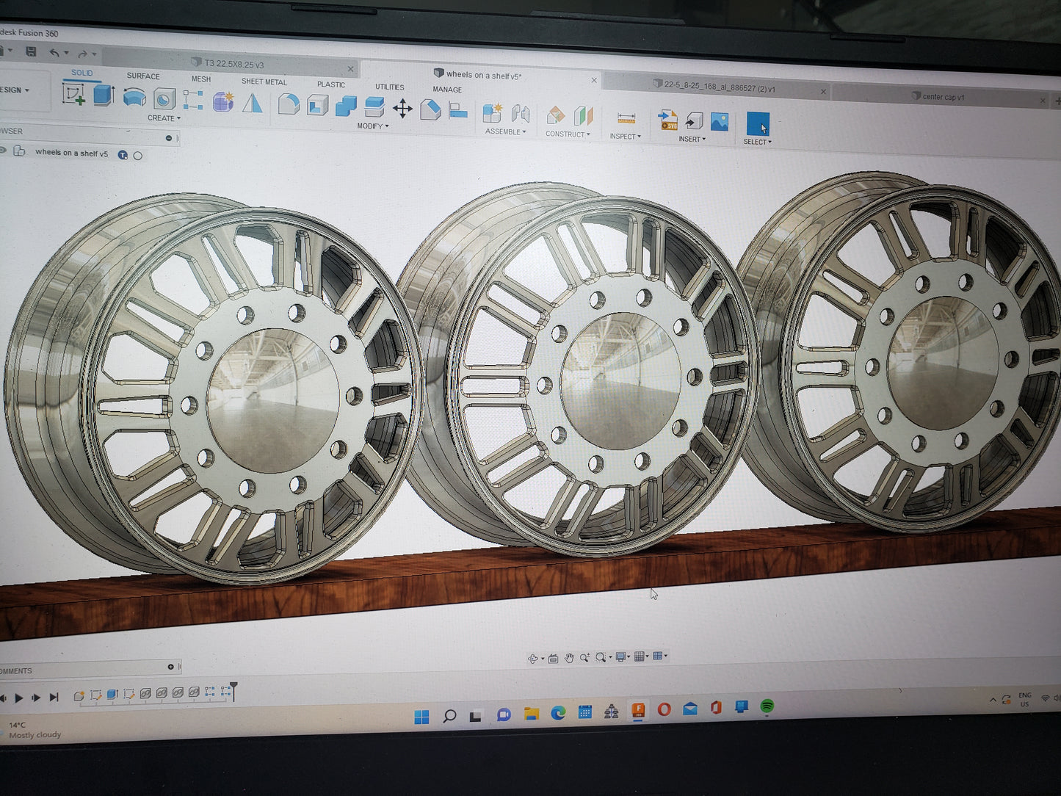Screen dimensions: 1061x796
Task: Open taskbar Search
Action: pyautogui.click(x=449, y=716)
